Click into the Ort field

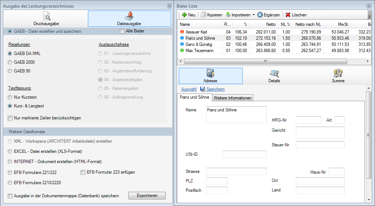(x=320, y=181)
